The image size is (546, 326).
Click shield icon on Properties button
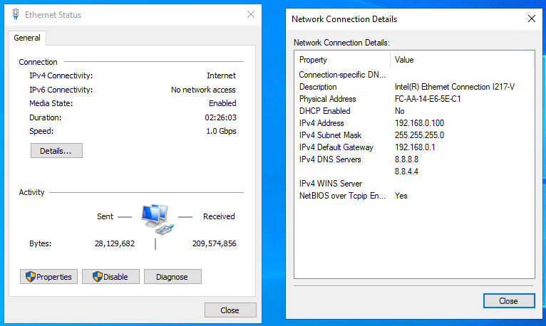31,277
